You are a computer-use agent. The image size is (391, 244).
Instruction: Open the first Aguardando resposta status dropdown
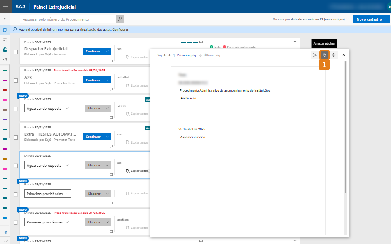pyautogui.click(x=48, y=109)
